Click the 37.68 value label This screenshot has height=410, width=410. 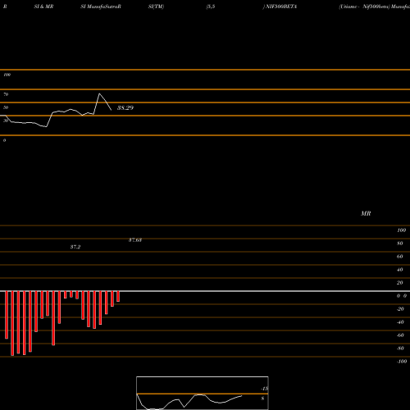coord(135,240)
